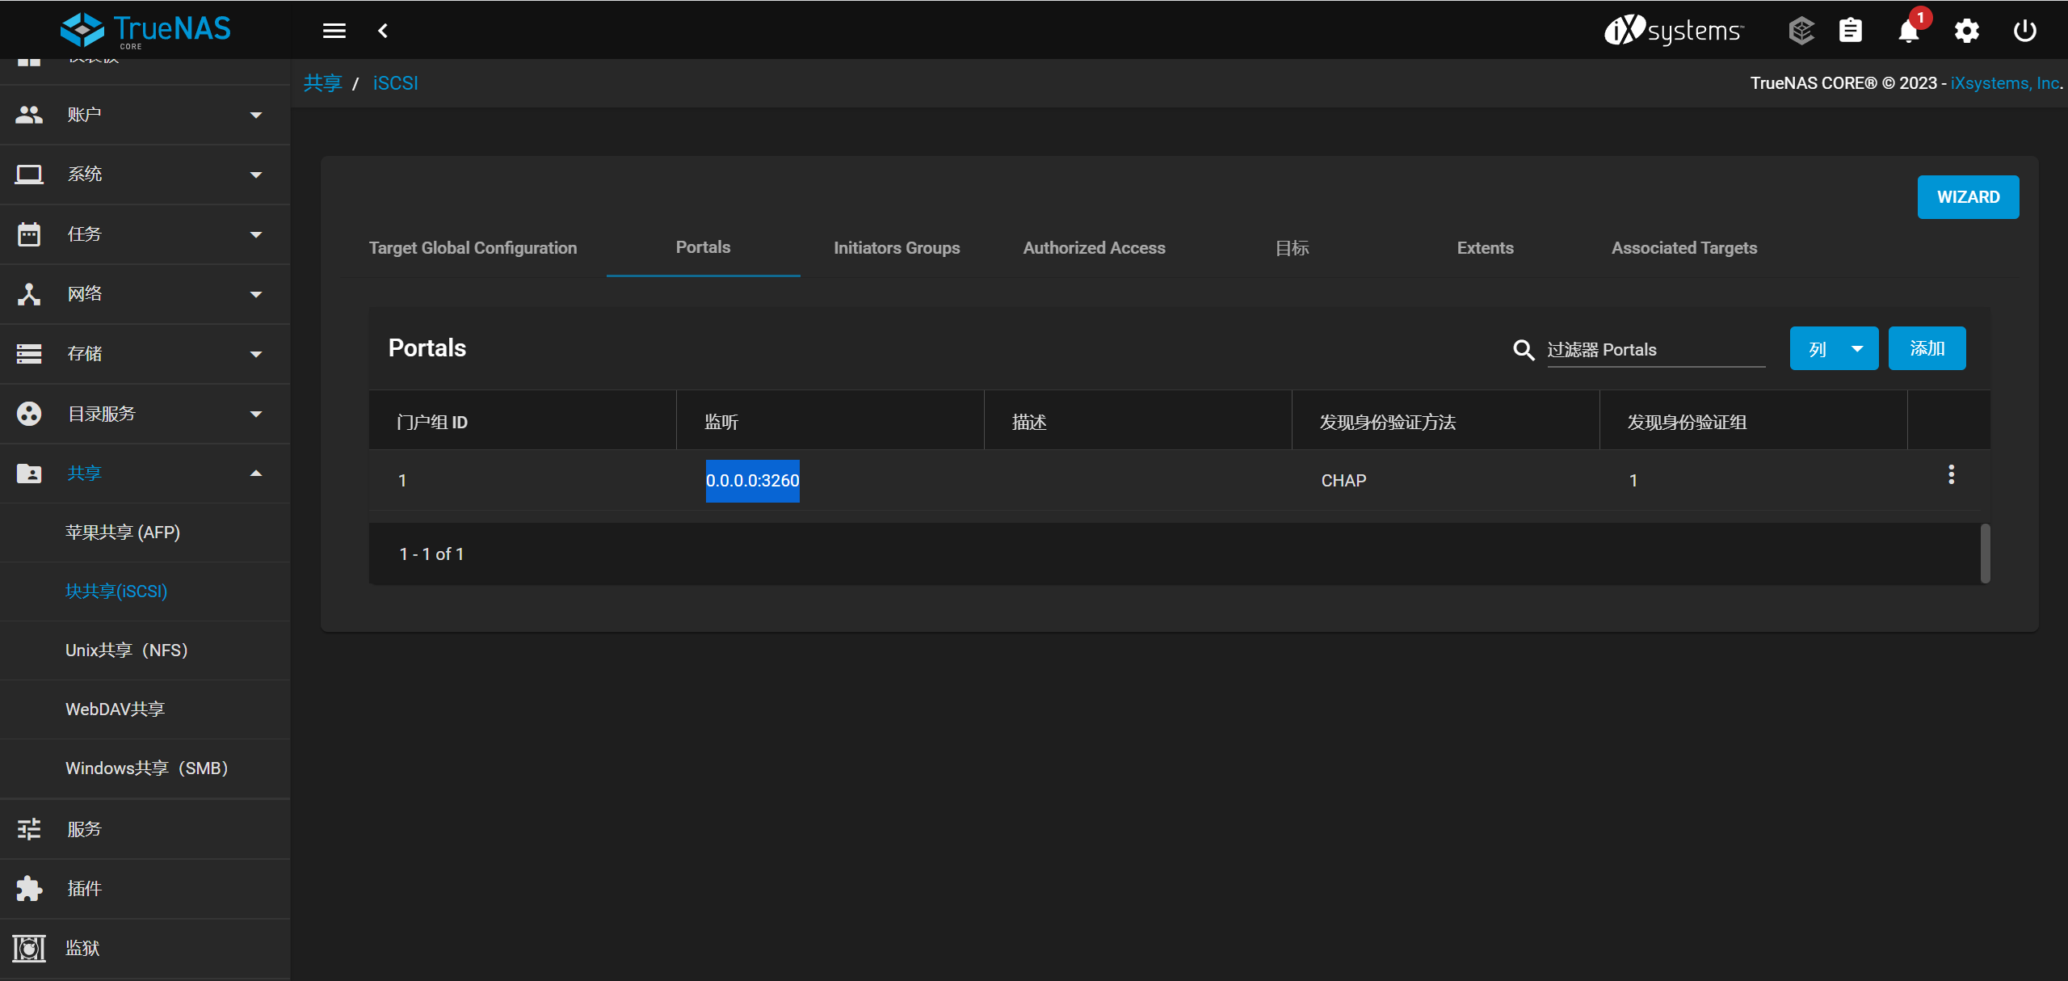Select Windows共享 (SMB) in sidebar
The height and width of the screenshot is (981, 2068).
pos(147,768)
